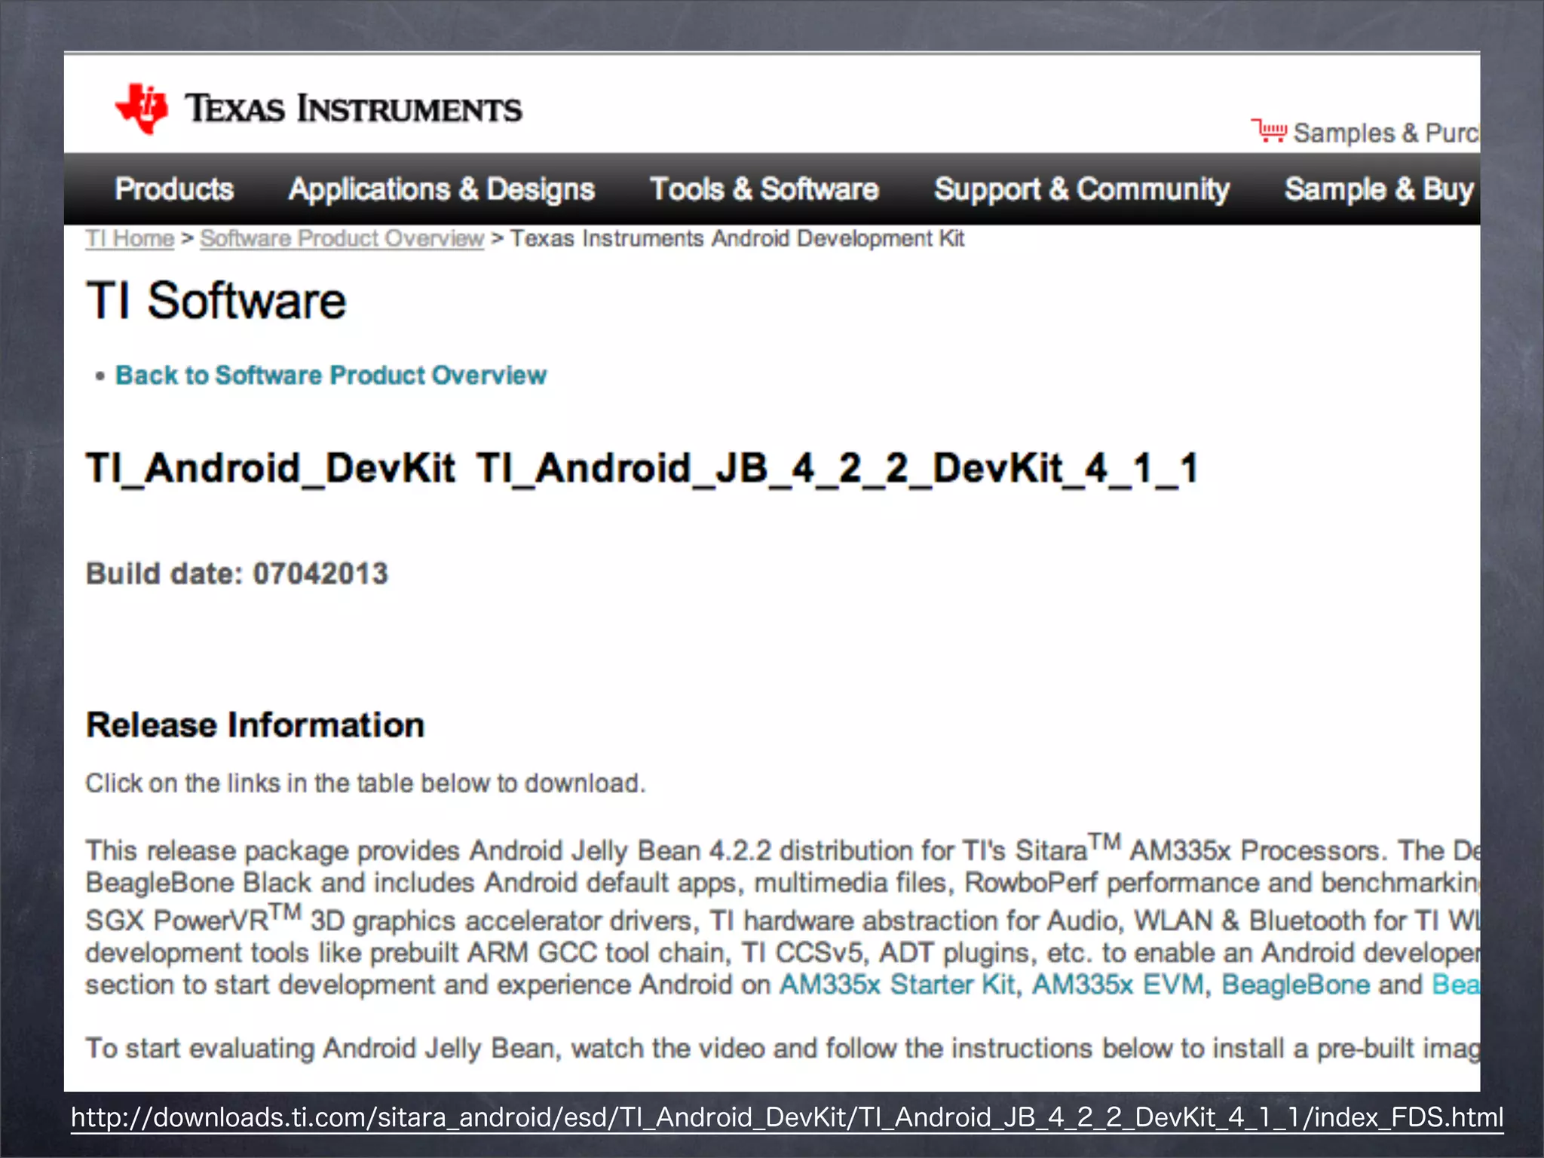Screen dimensions: 1544x1158
Task: Open the BeagleBone link
Action: (x=1295, y=985)
